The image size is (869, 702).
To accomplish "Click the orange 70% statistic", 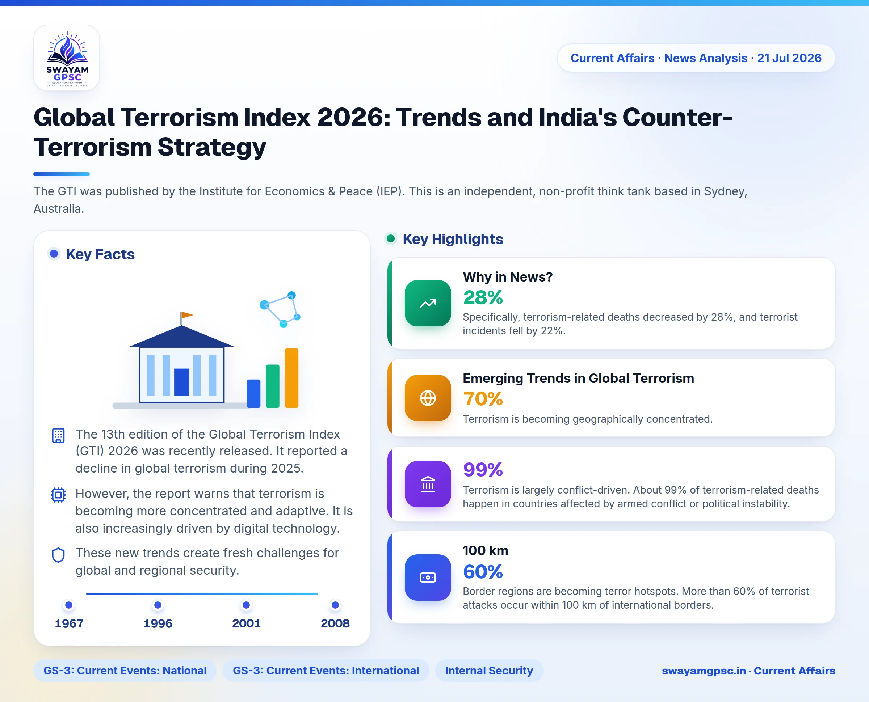I will click(483, 399).
